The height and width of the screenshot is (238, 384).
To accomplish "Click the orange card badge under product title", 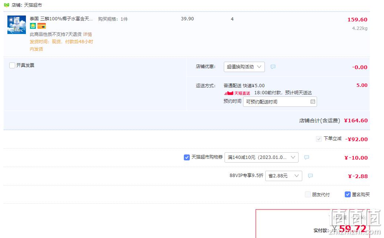I will point(42,26).
